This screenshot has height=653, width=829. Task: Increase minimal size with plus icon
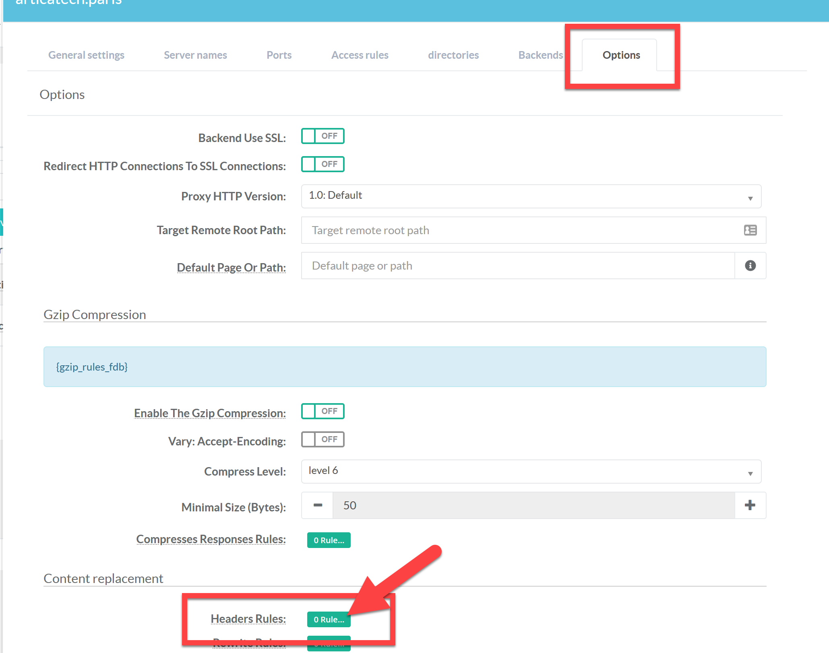click(750, 505)
